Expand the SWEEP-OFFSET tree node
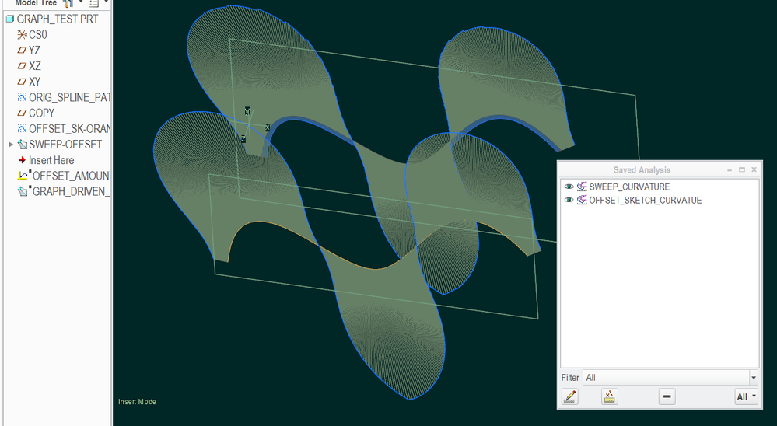The height and width of the screenshot is (426, 777). [x=11, y=145]
